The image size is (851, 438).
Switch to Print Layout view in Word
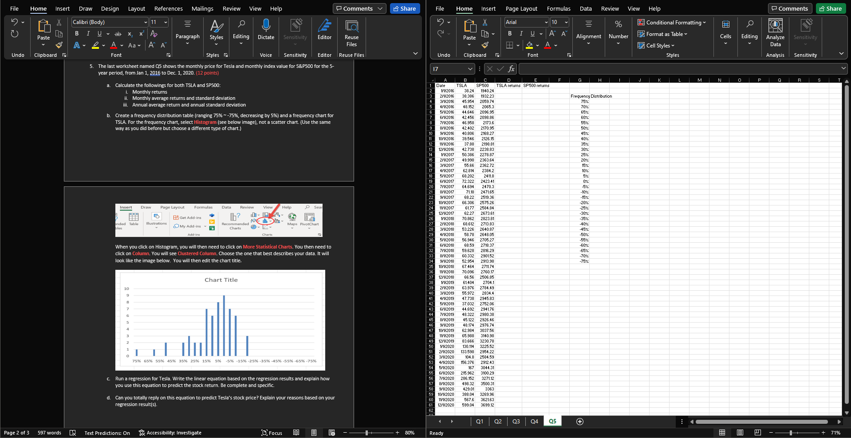[x=314, y=433]
